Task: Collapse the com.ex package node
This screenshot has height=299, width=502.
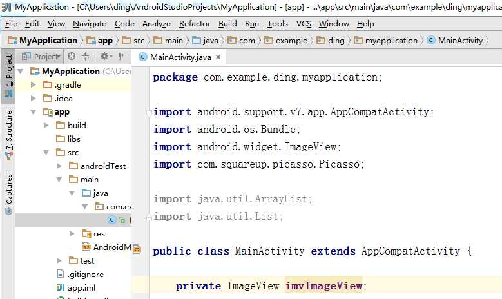Action: coord(84,207)
